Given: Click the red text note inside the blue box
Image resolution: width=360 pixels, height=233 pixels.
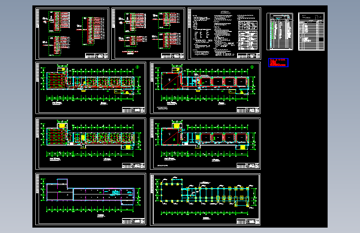Looking at the screenshot, I should tap(278, 63).
